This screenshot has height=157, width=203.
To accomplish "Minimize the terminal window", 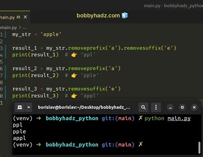I will [x=170, y=108].
